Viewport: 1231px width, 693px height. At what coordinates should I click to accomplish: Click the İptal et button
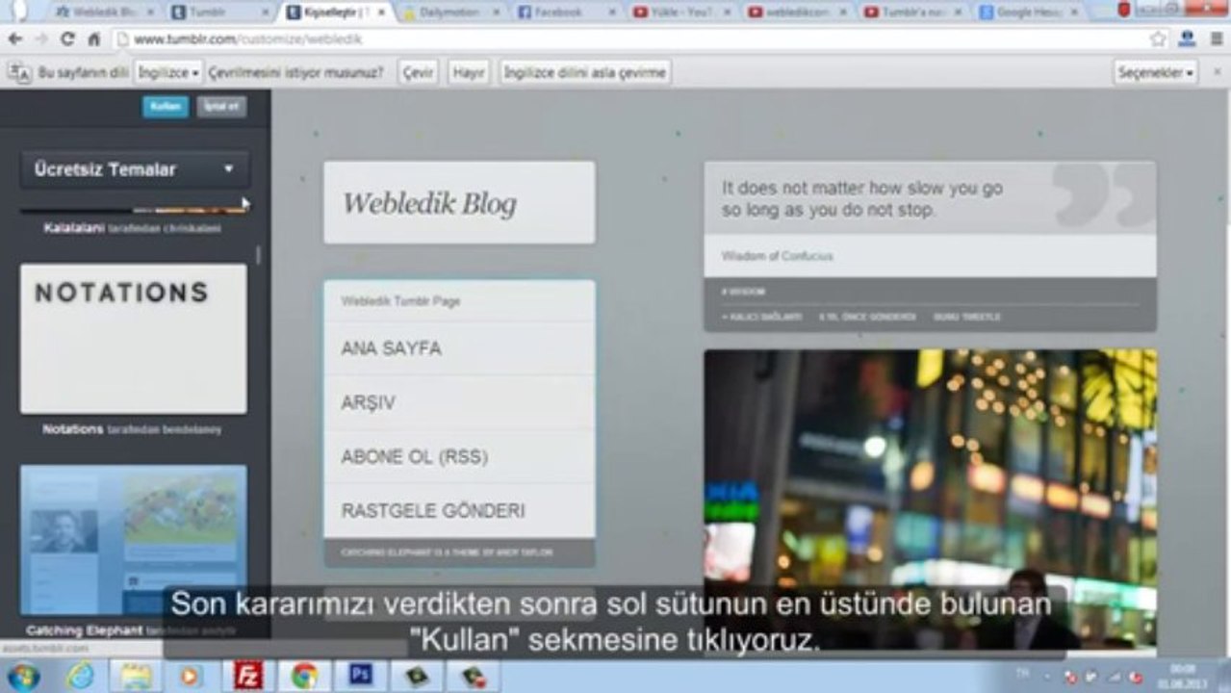click(221, 107)
